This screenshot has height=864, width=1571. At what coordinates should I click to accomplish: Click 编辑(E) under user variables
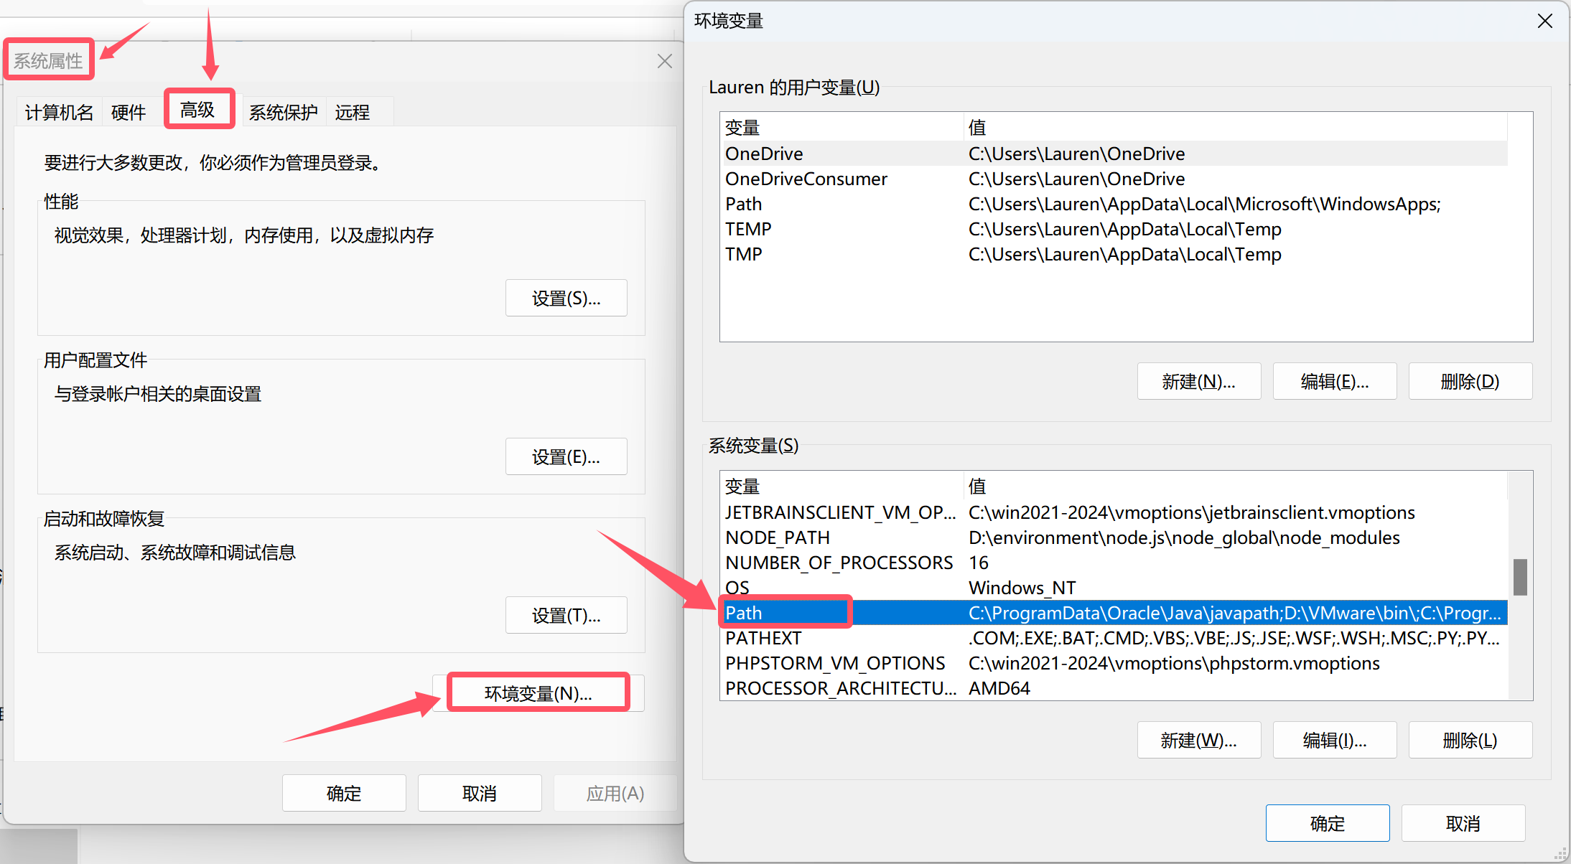pyautogui.click(x=1334, y=381)
